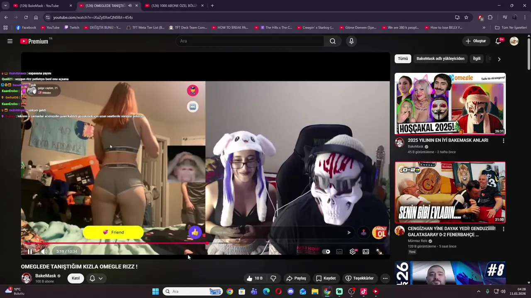Open TikTok from the taskbar
The image size is (531, 298).
(363, 291)
